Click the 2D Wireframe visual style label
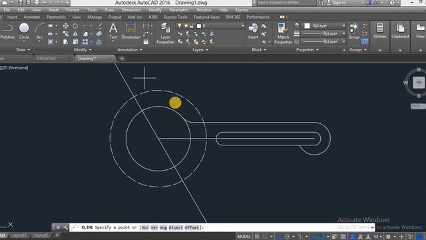This screenshot has width=426, height=240. point(15,68)
